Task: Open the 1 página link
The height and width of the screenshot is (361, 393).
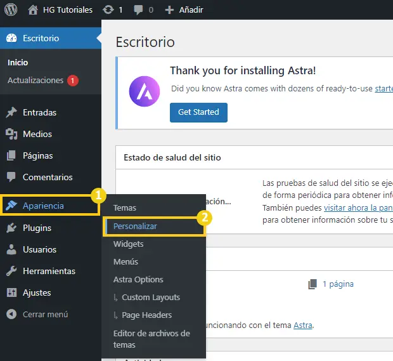Action: click(338, 284)
